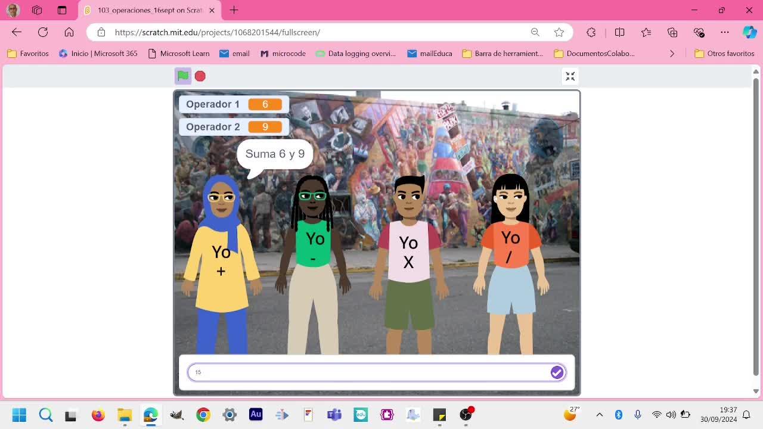Open the Workspaces button

pyautogui.click(x=37, y=10)
